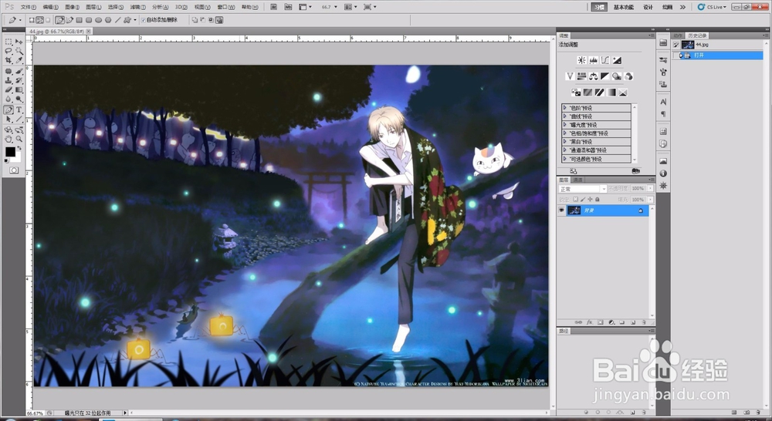
Task: Select the Magic Wand tool
Action: click(19, 51)
